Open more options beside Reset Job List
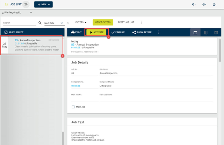 142,22
